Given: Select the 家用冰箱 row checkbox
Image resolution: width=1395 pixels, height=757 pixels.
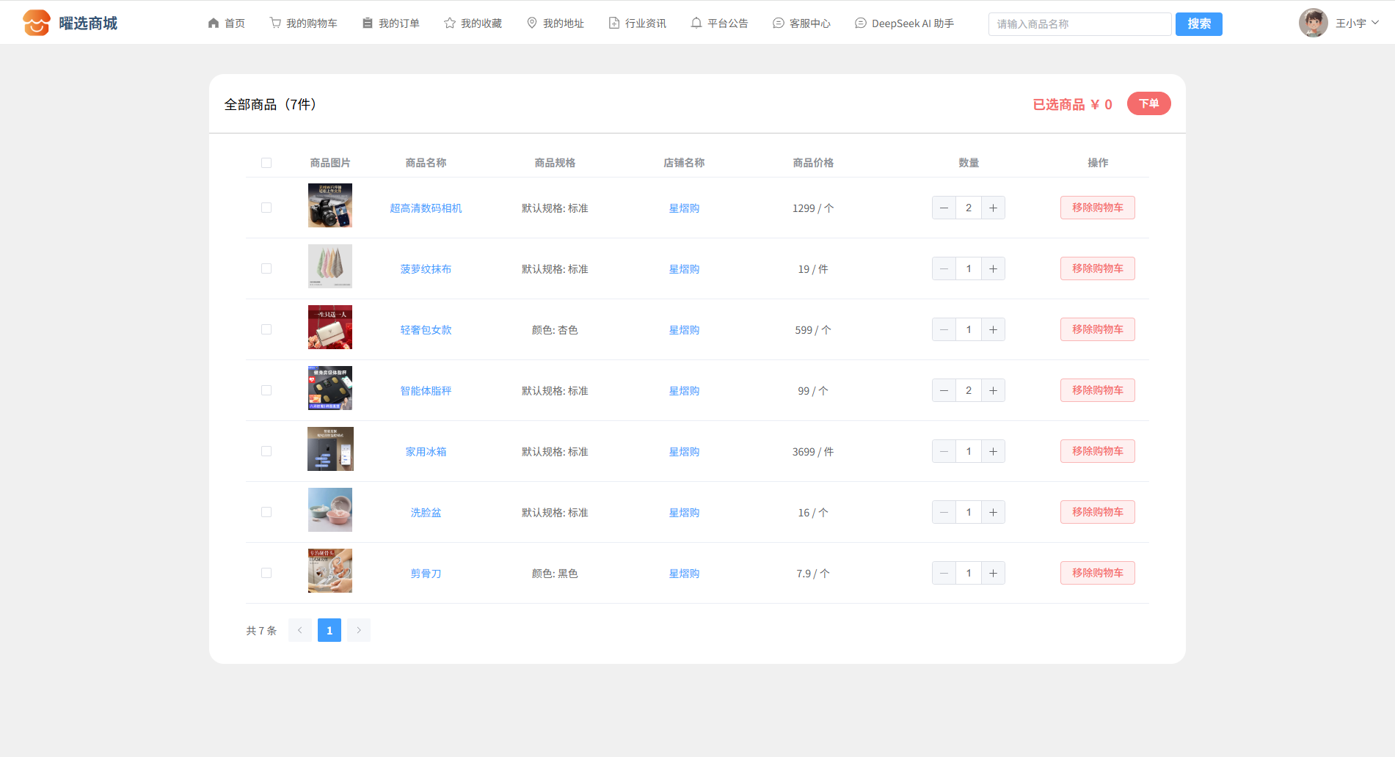Looking at the screenshot, I should click(266, 452).
